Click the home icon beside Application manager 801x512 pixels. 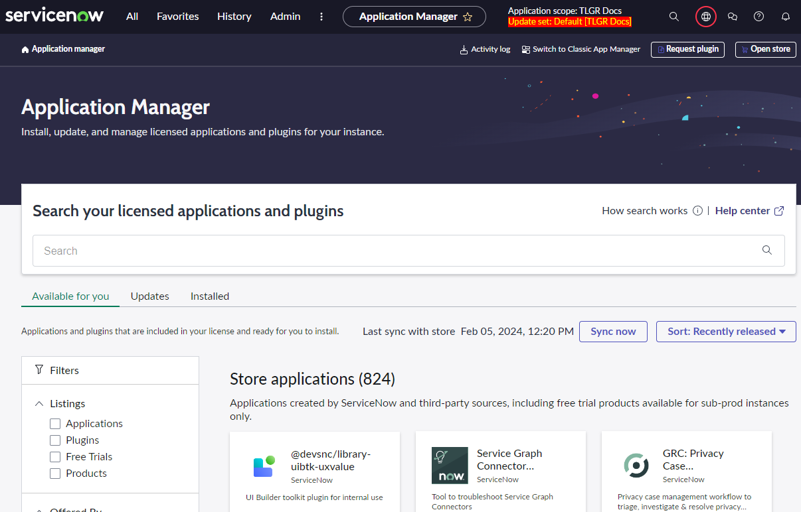pos(25,50)
